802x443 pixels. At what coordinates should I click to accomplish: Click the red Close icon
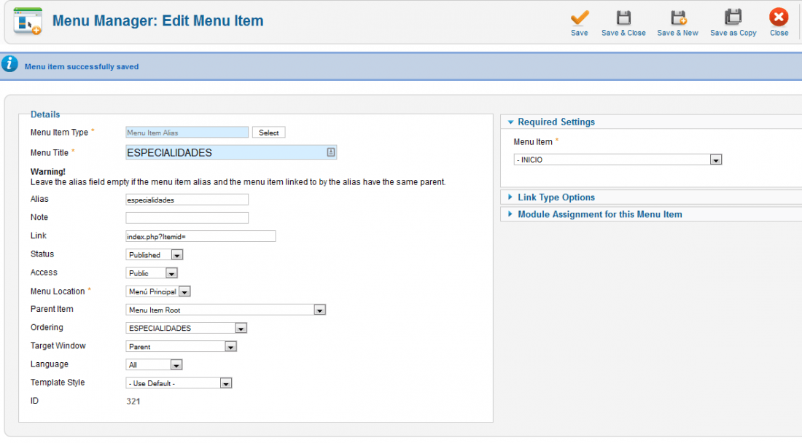coord(779,17)
